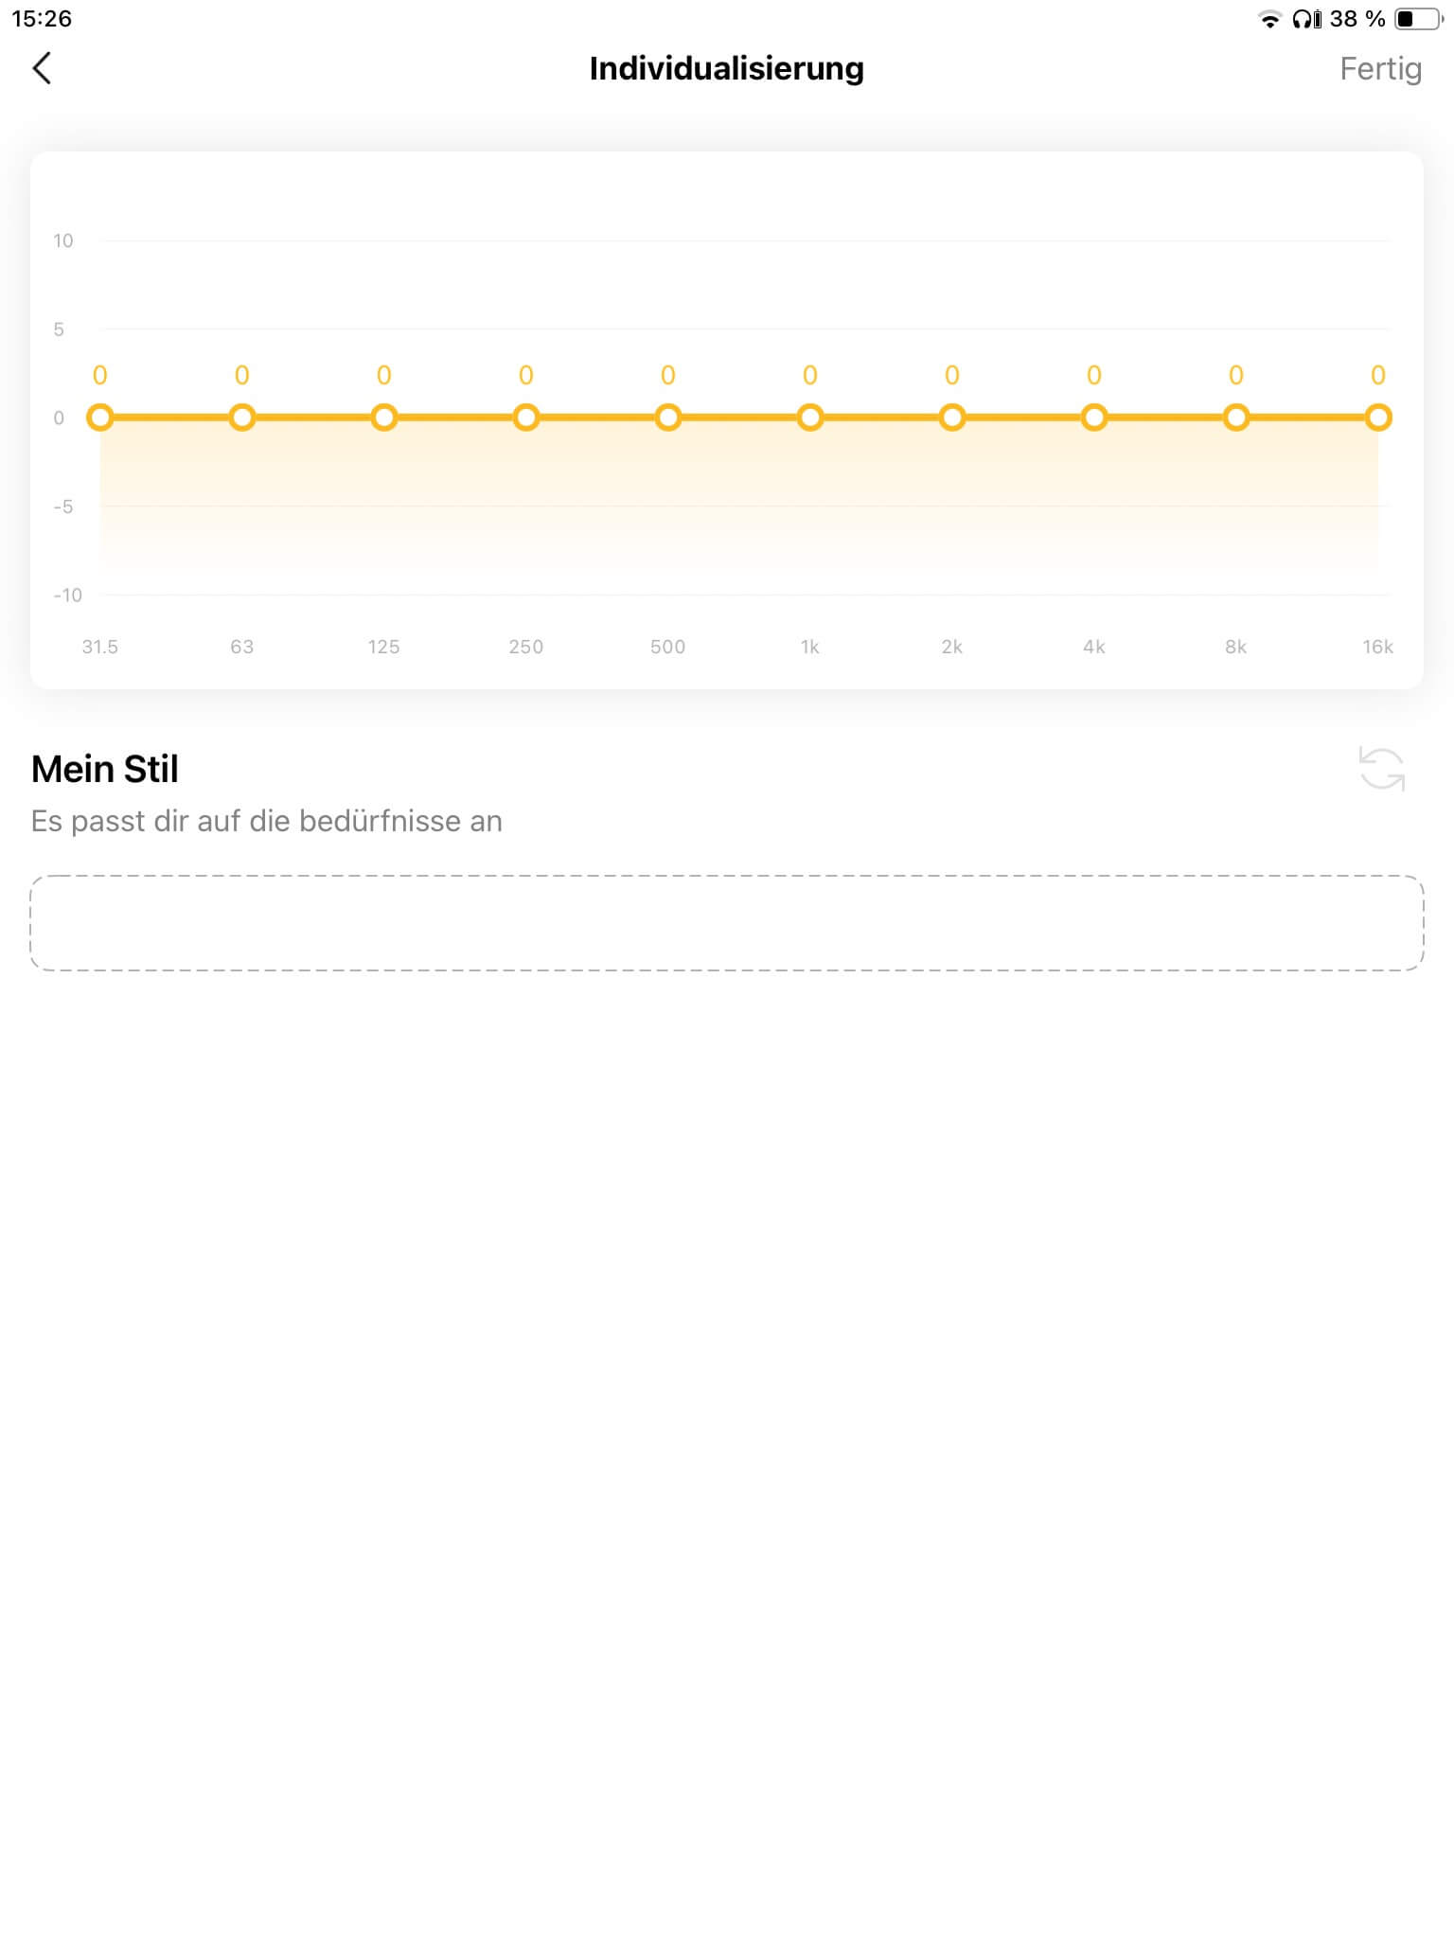Screen dimensions: 1454x1939
Task: Select the 1k equalizer handle
Action: point(810,418)
